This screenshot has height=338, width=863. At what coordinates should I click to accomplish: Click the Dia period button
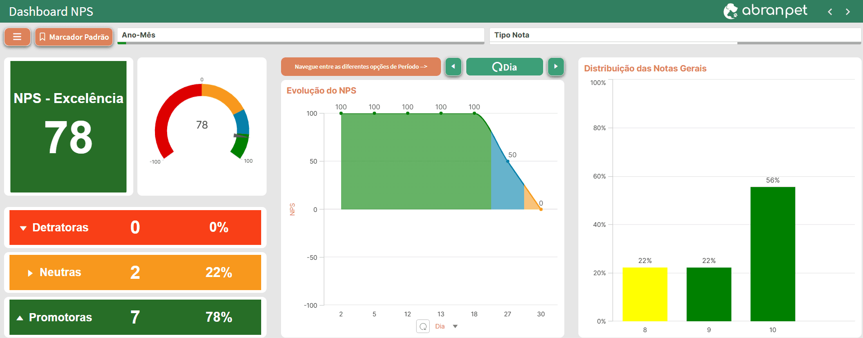pos(504,67)
